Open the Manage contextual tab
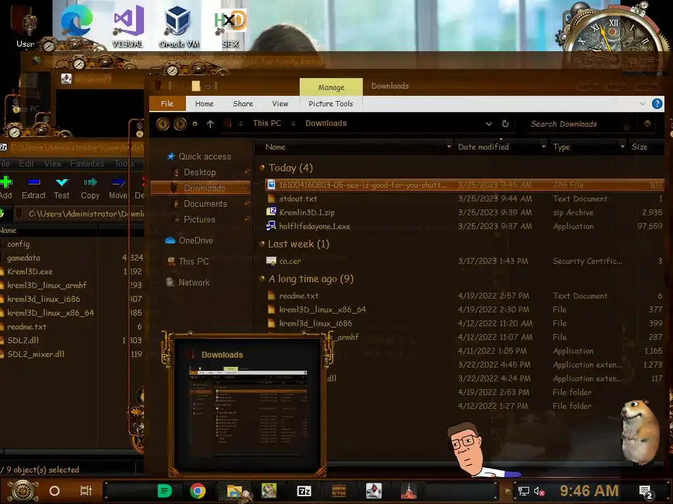 (331, 87)
